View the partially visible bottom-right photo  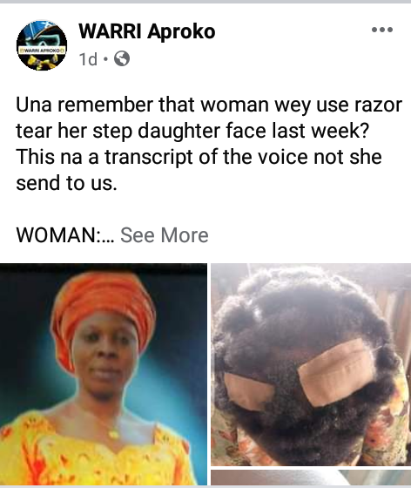[x=311, y=478]
